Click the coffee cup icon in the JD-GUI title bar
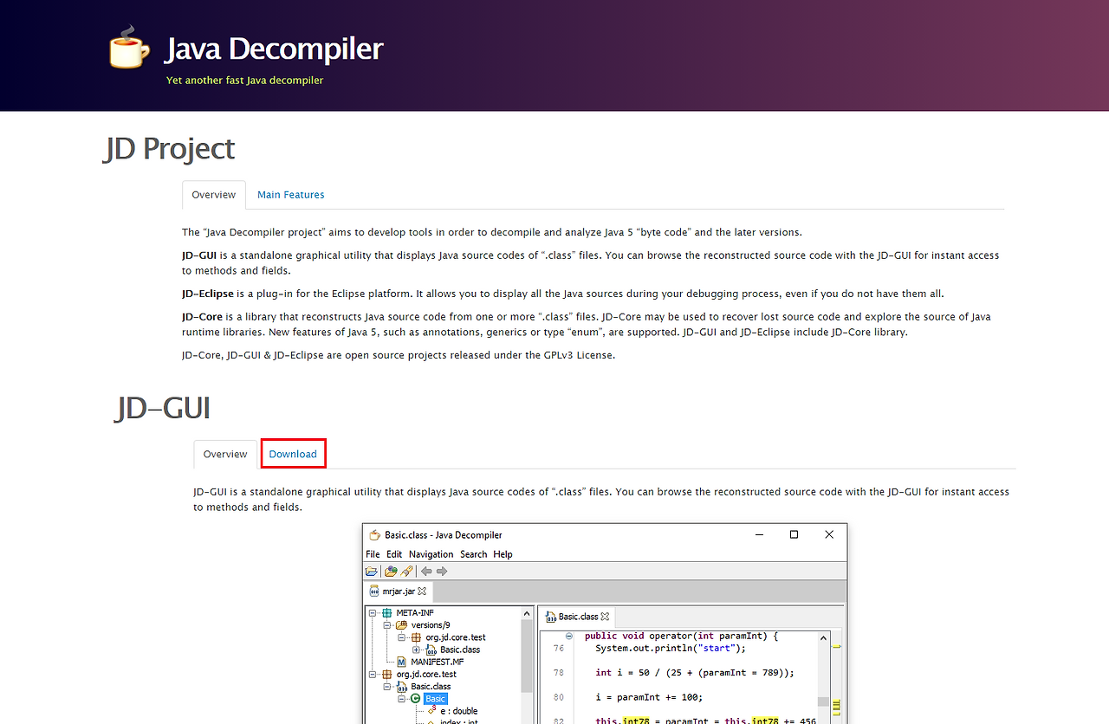The width and height of the screenshot is (1109, 724). point(374,534)
